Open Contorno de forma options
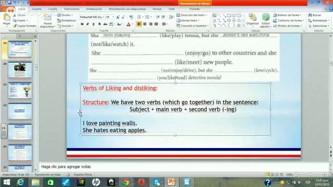 pyautogui.click(x=289, y=20)
